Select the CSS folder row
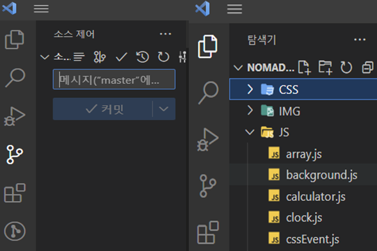Image resolution: width=377 pixels, height=251 pixels. coord(303,89)
